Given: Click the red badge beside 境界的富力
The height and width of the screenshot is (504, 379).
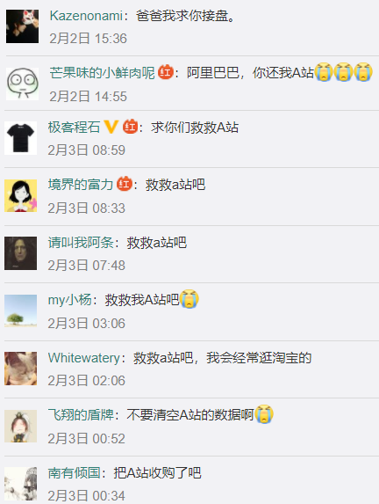Looking at the screenshot, I should [x=125, y=184].
